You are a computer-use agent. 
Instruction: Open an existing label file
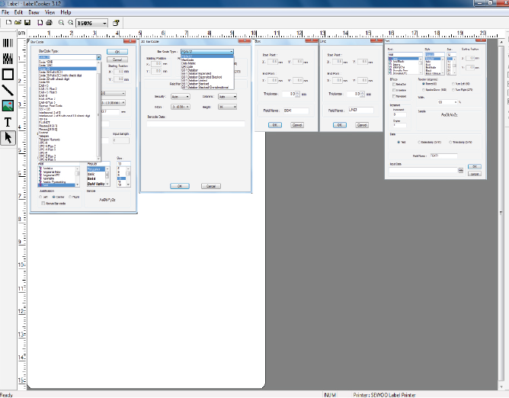(18, 23)
